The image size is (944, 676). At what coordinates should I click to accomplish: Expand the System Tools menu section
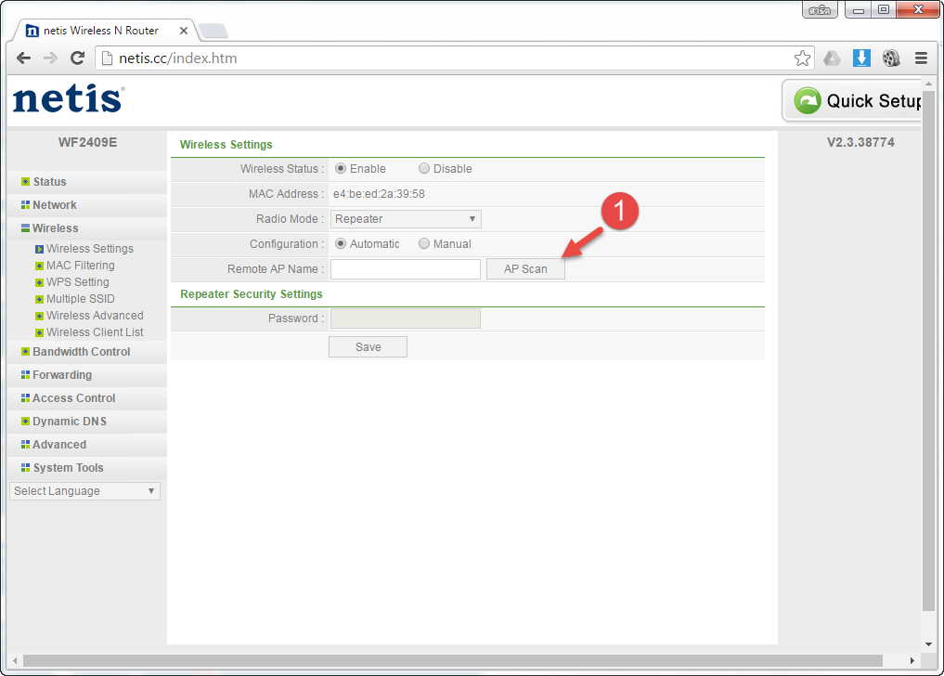pyautogui.click(x=68, y=468)
